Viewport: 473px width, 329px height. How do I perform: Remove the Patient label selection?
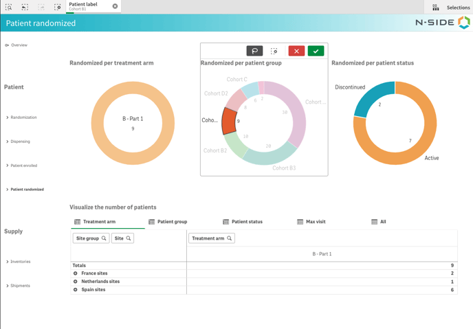(x=115, y=6)
